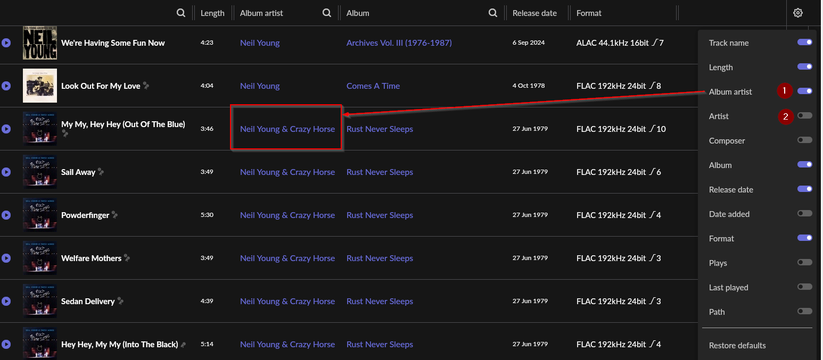Click the Look Out For My Love title
The height and width of the screenshot is (360, 823).
tap(101, 86)
